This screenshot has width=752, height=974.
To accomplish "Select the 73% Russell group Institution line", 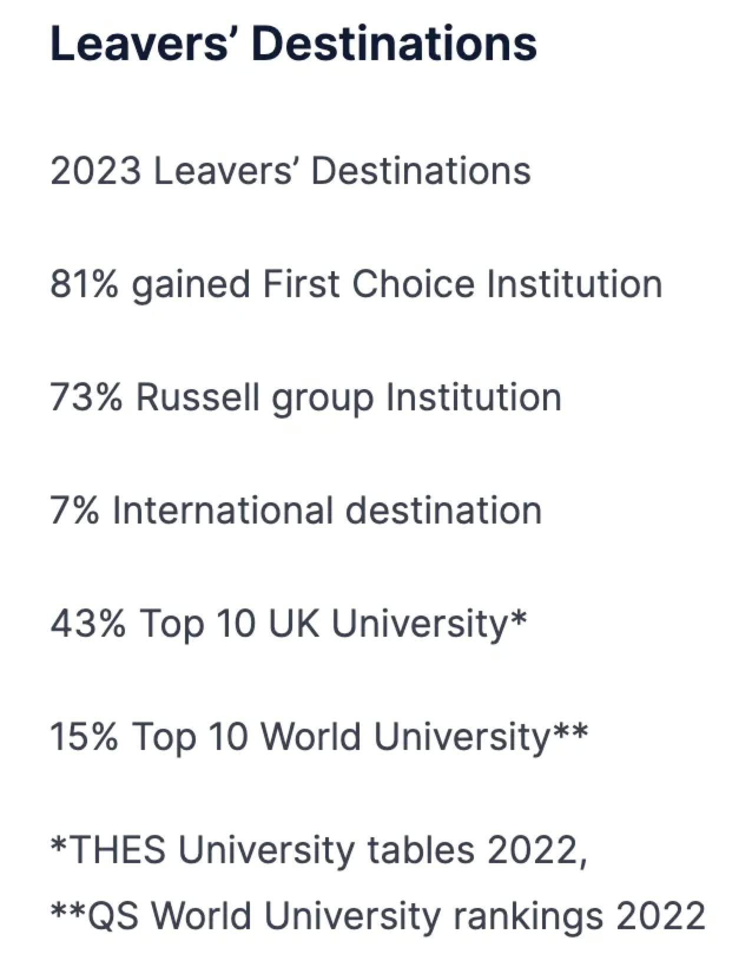I will point(306,398).
